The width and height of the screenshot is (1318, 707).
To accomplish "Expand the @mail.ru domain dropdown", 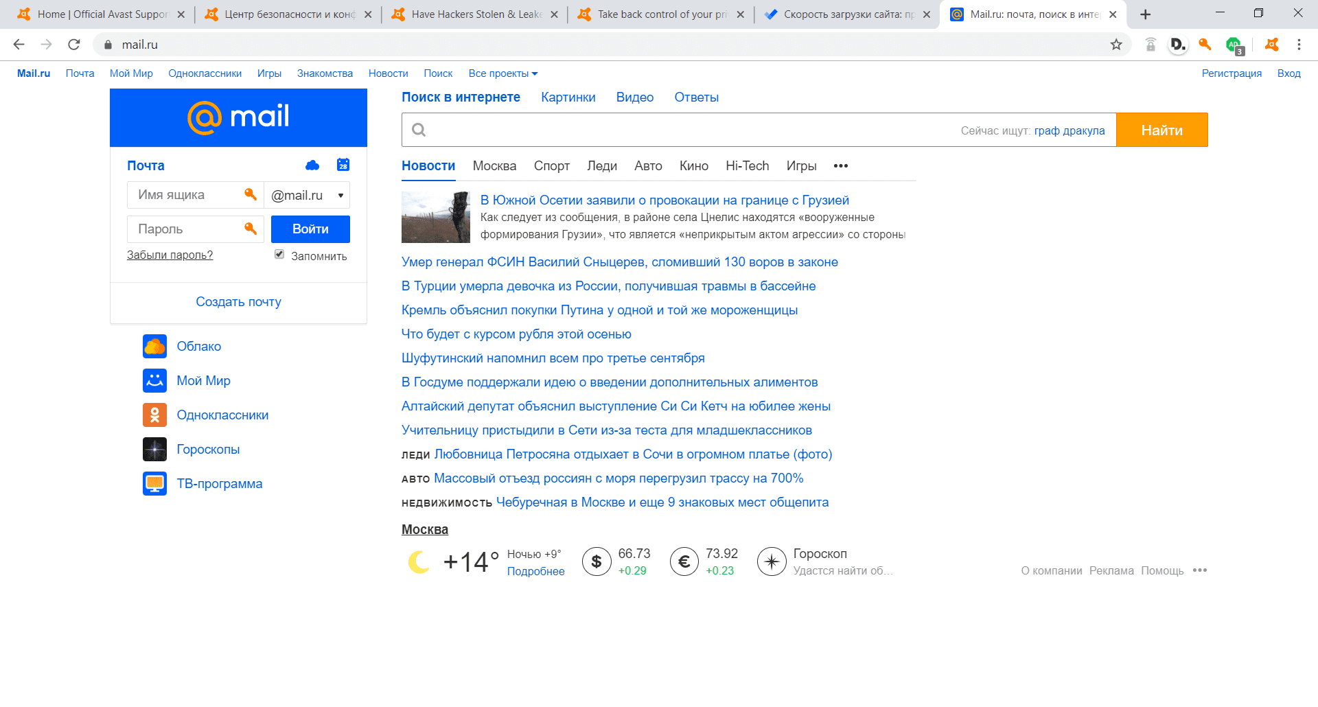I will coord(307,195).
